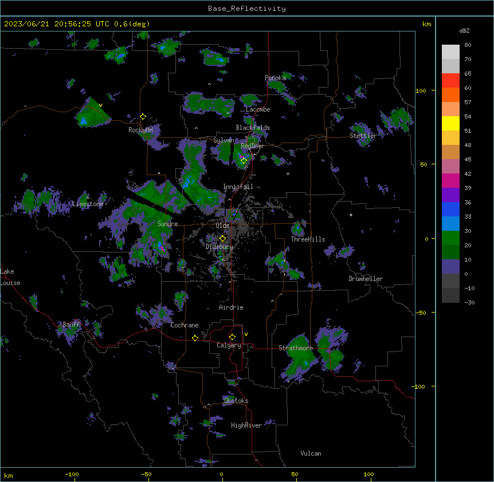
Task: Click the Vulcan label
Action: click(x=311, y=453)
